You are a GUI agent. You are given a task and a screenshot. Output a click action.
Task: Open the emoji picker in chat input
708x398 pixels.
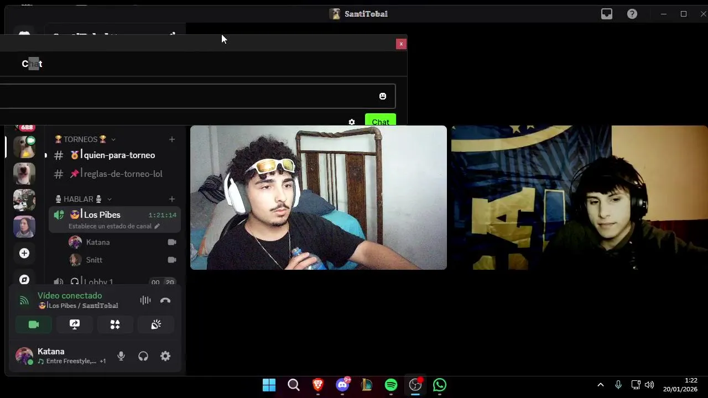383,96
